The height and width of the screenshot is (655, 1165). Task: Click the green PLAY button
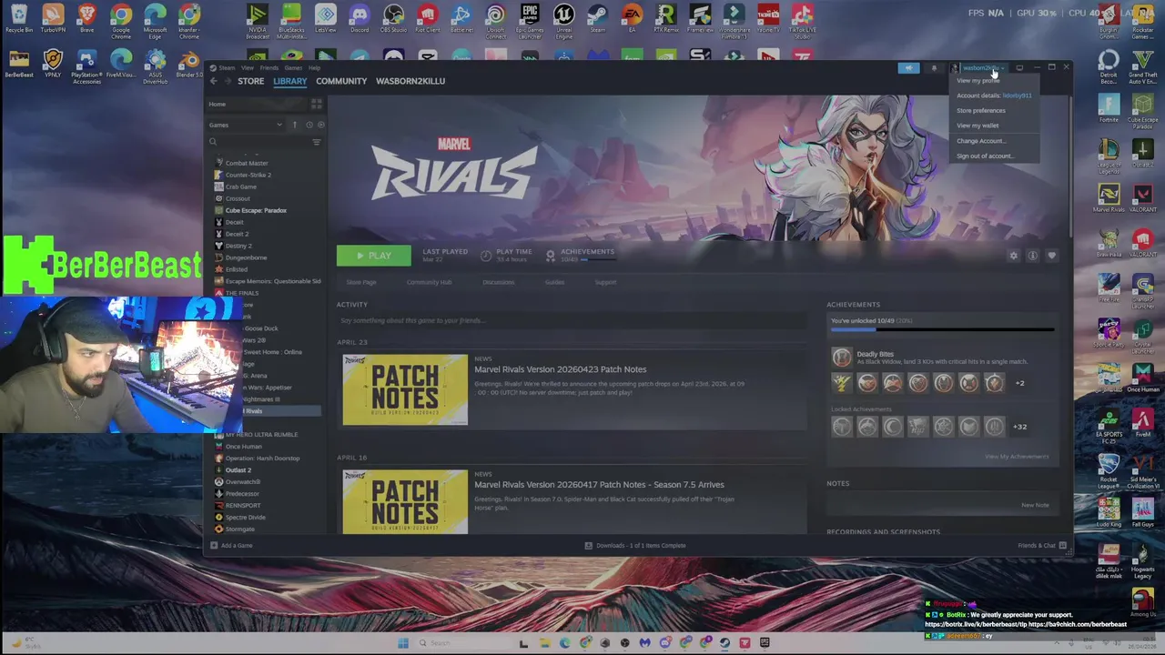coord(373,256)
